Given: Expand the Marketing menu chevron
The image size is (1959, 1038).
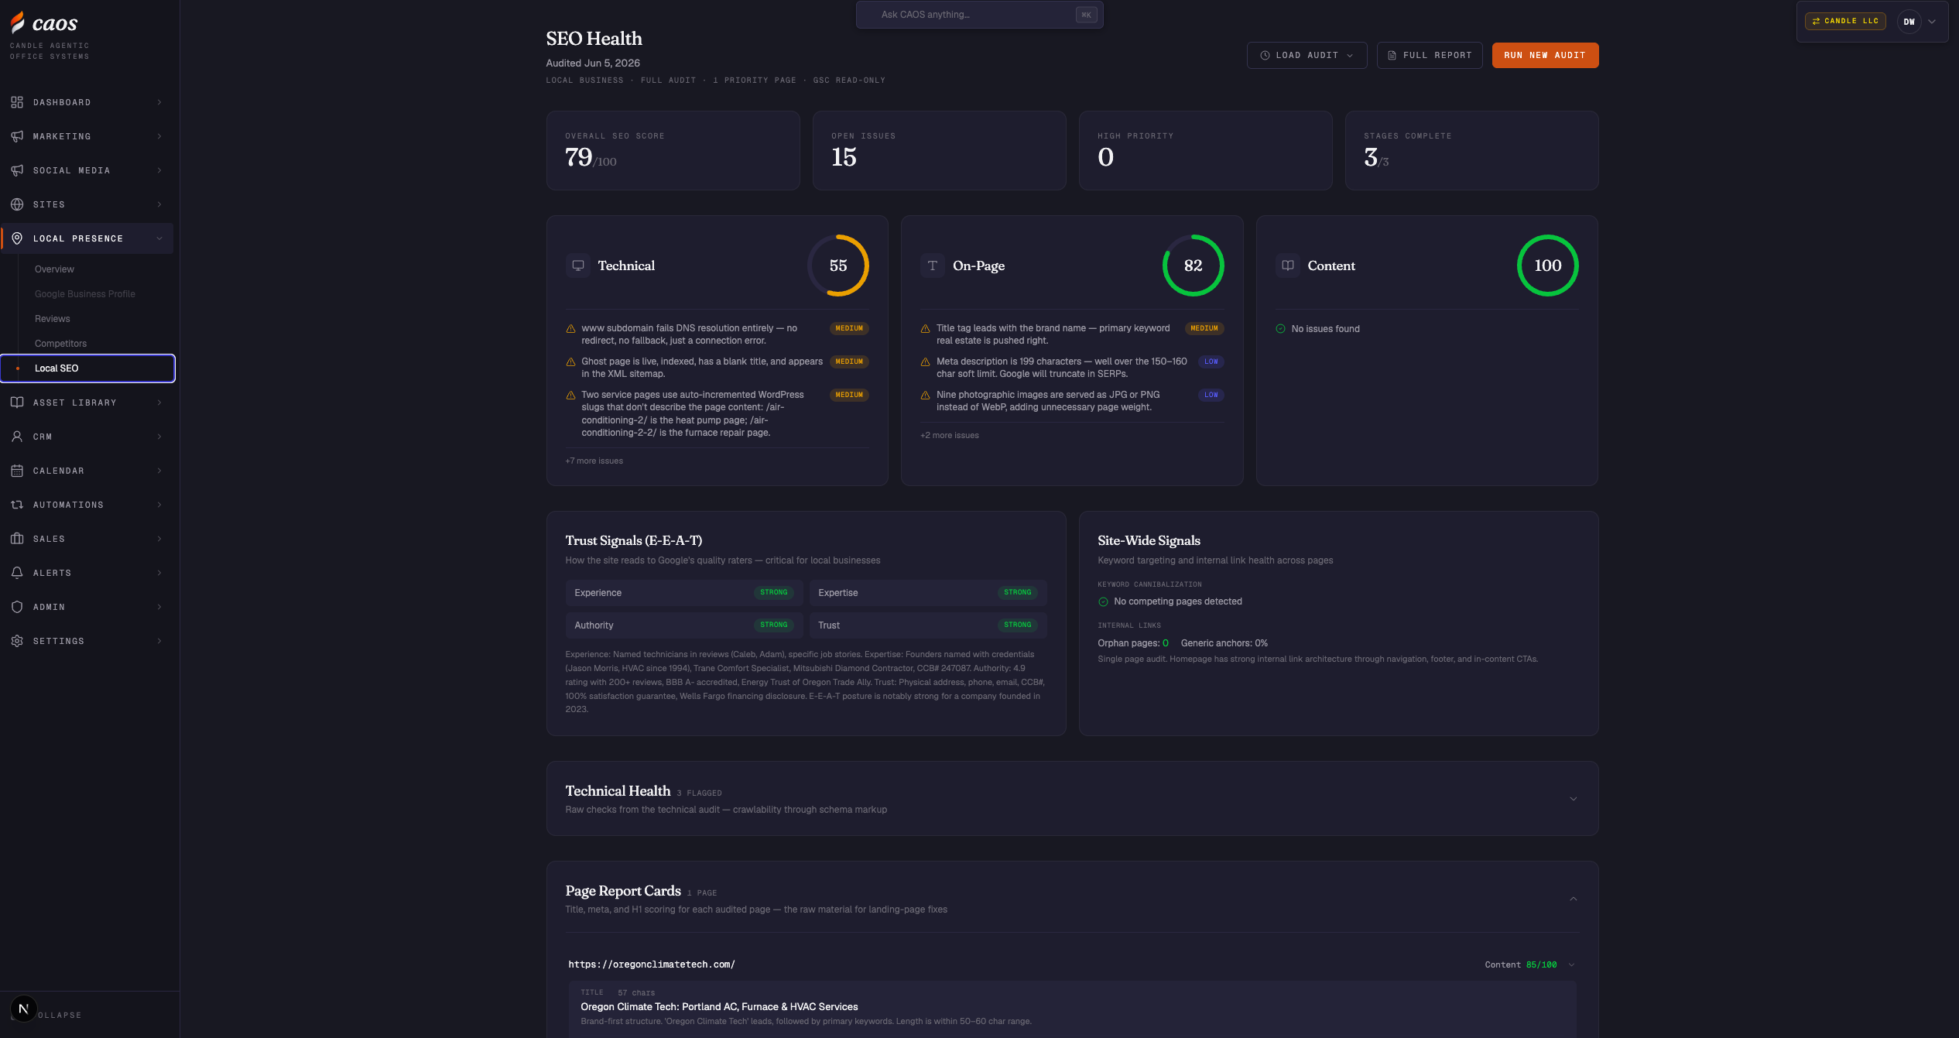Looking at the screenshot, I should pyautogui.click(x=159, y=136).
